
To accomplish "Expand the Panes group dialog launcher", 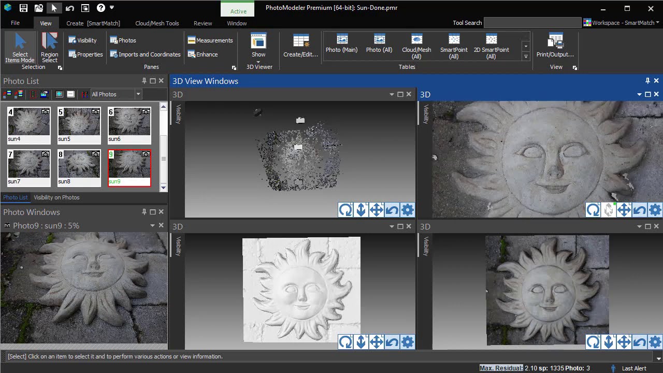I will [234, 68].
